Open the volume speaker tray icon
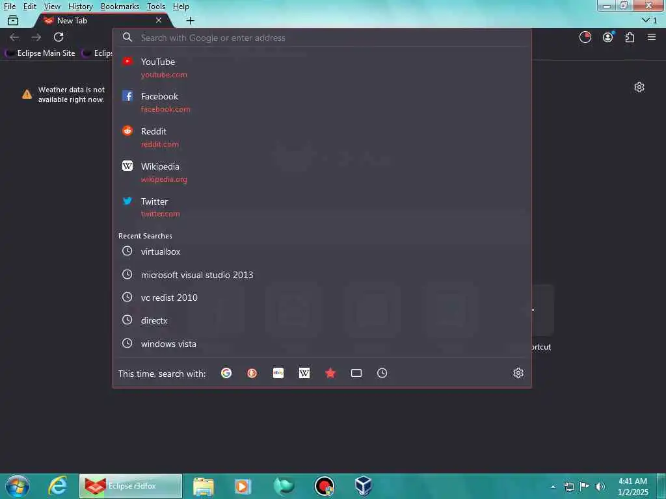666x499 pixels. 600,487
